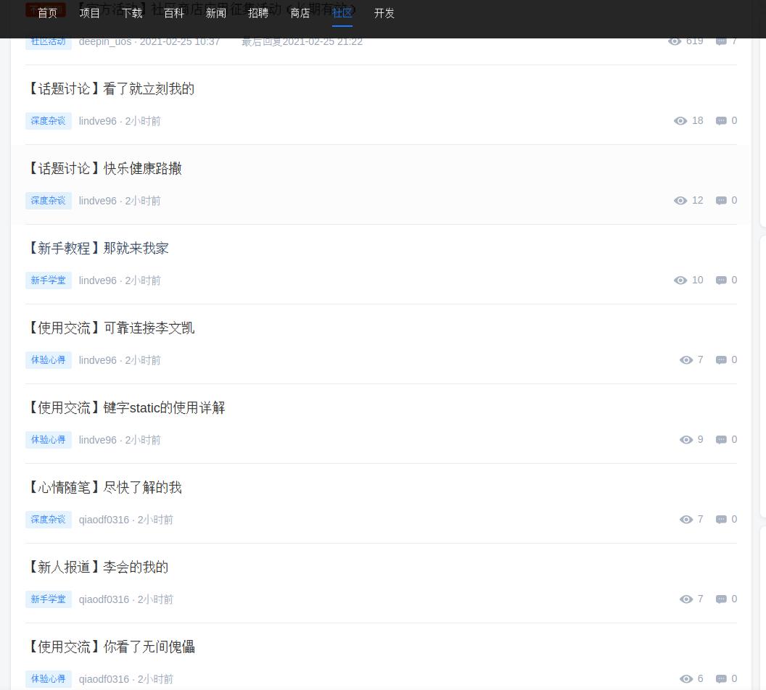Open the 招聘 navigation item
Screen dimensions: 766x690
(x=258, y=13)
